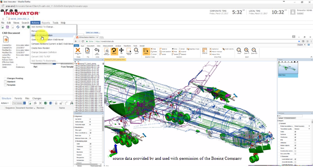Click the Select an image link
This screenshot has height=167, width=313.
[93, 32]
